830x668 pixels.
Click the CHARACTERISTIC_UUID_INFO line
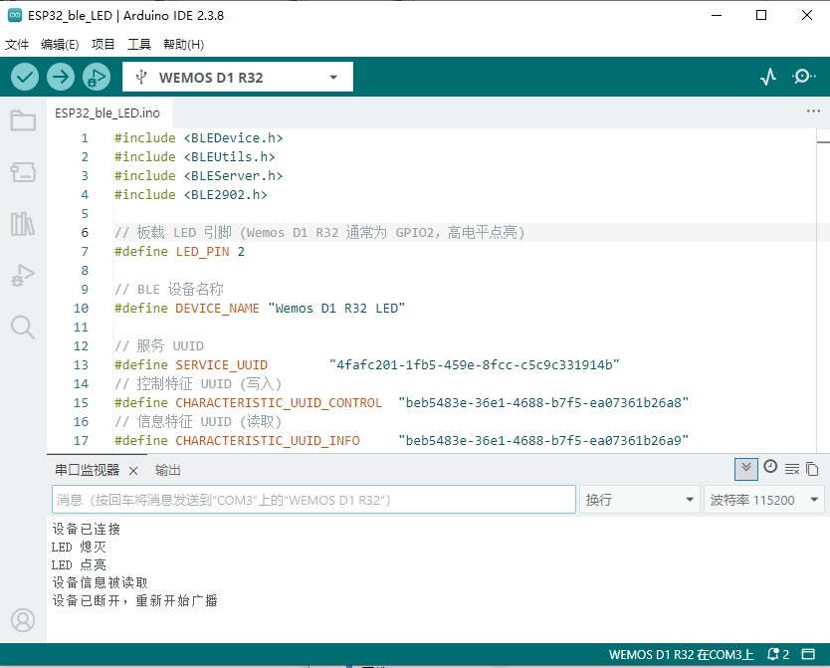(401, 440)
